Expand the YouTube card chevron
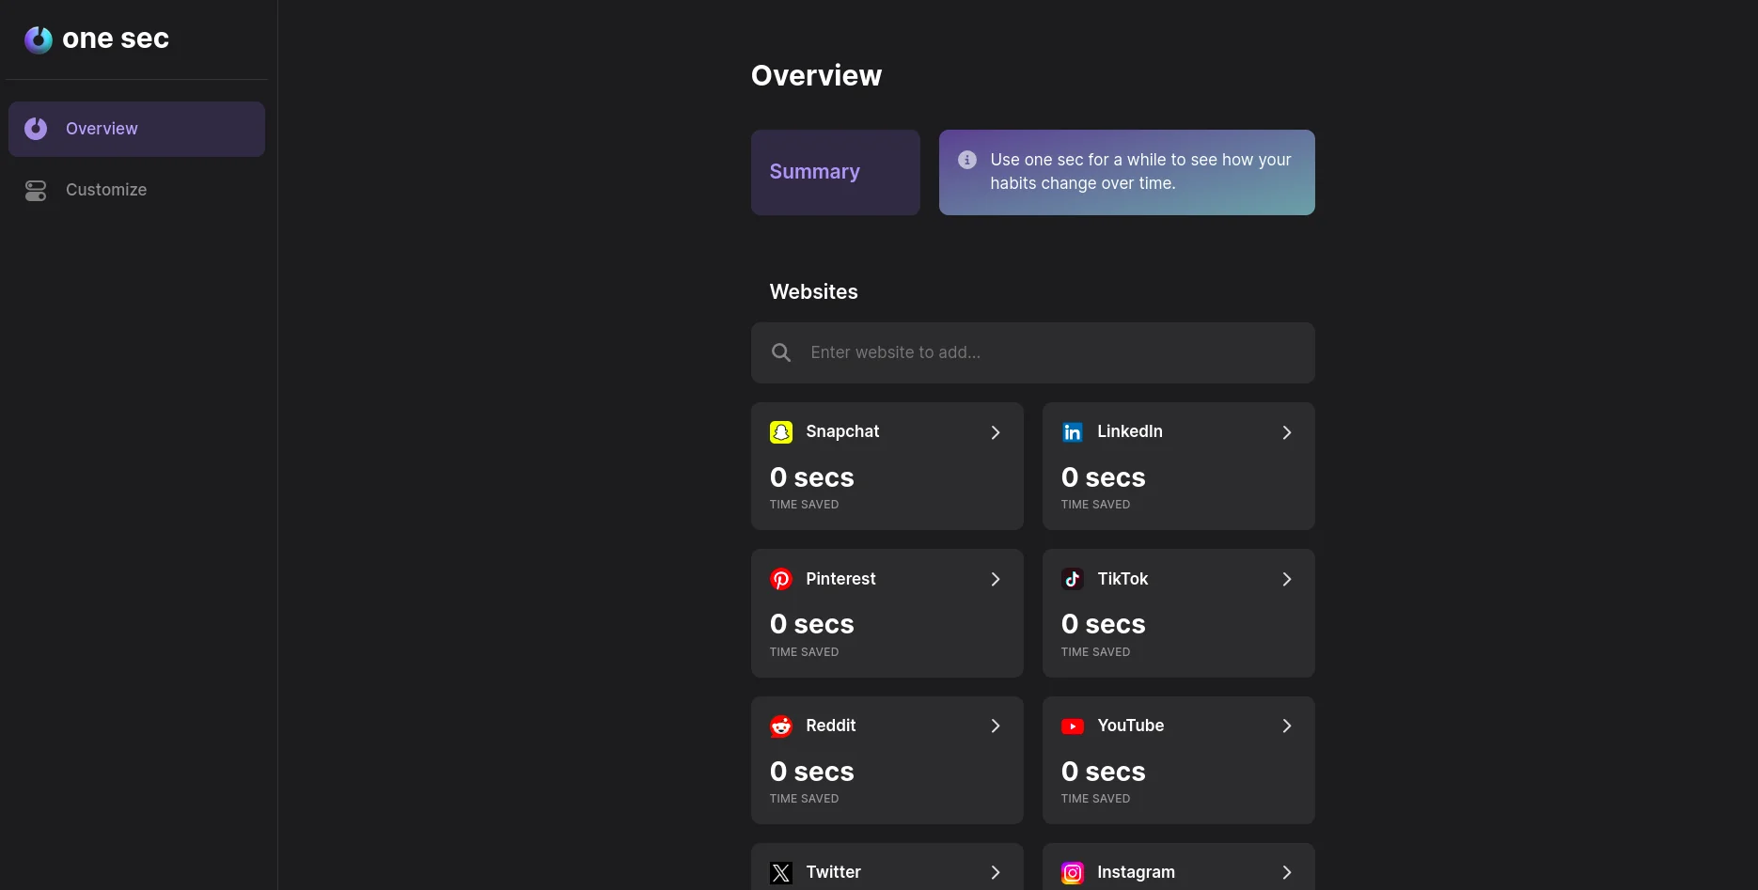 [1287, 726]
